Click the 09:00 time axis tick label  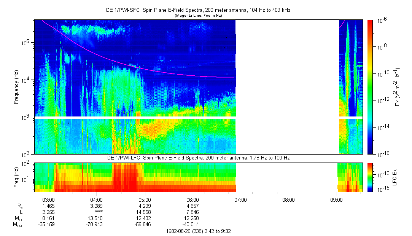click(x=337, y=199)
